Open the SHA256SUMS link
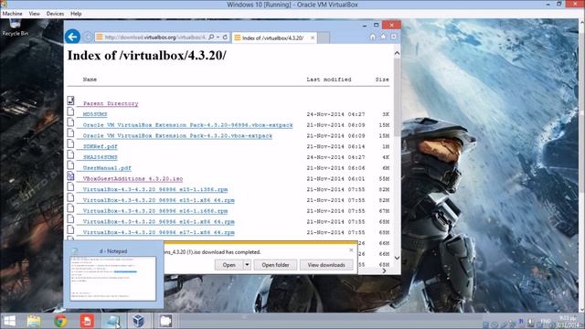The height and width of the screenshot is (329, 585). click(x=100, y=157)
